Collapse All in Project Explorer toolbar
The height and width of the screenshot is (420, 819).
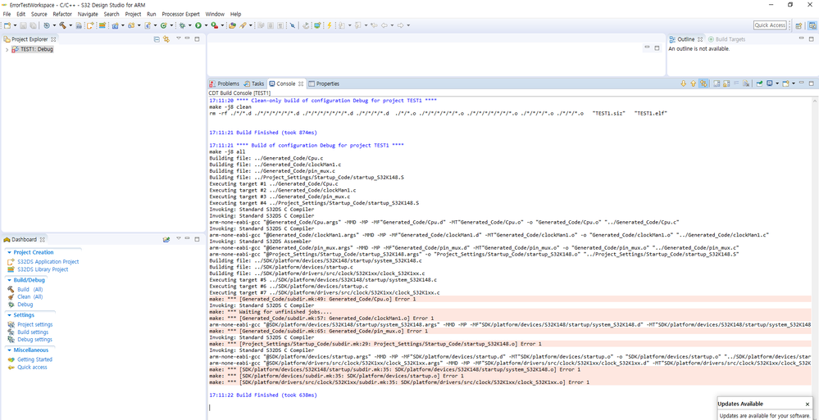(157, 39)
